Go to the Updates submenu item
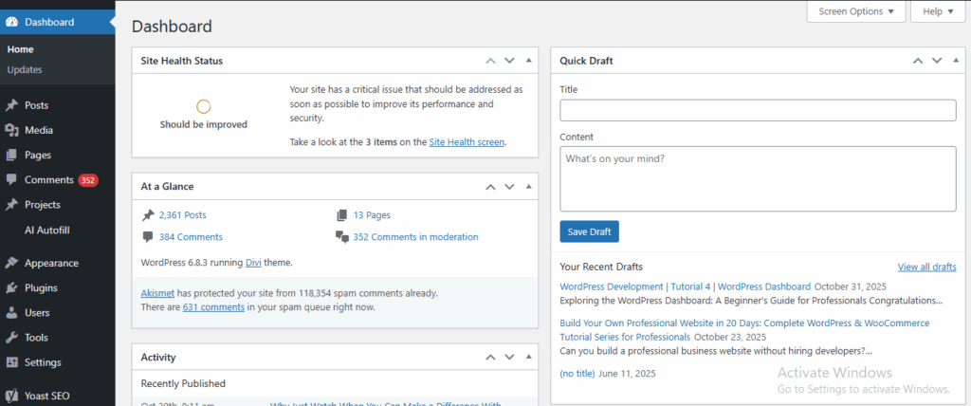971x406 pixels. pos(25,69)
